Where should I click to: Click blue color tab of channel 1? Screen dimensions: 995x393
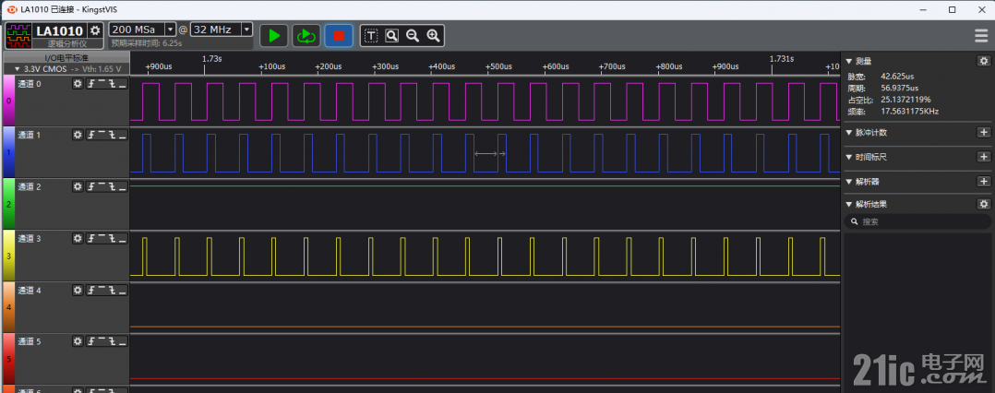9,152
